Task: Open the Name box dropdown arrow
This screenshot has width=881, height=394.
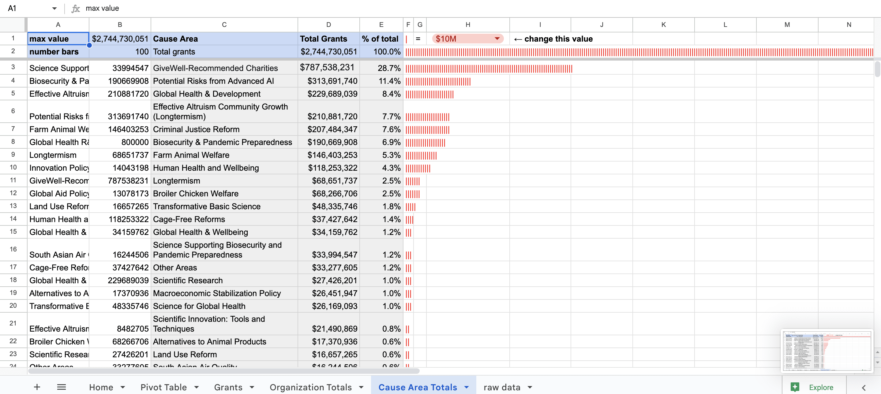Action: coord(54,8)
